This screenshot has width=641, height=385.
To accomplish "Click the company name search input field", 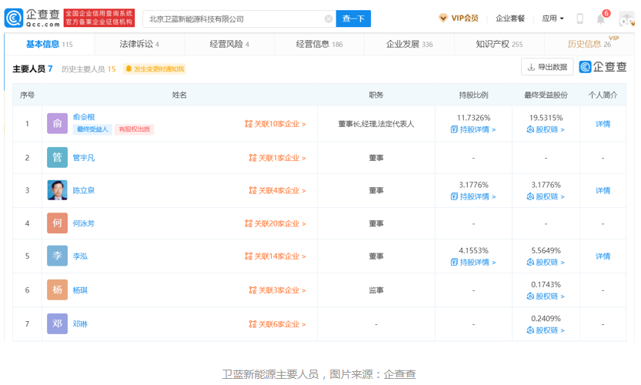I will 231,18.
